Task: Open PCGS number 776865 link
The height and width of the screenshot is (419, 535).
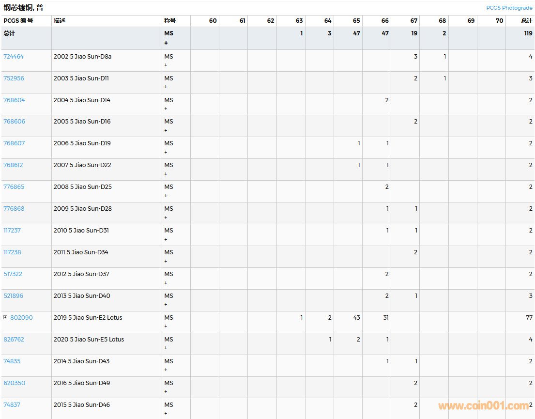Action: pos(14,187)
